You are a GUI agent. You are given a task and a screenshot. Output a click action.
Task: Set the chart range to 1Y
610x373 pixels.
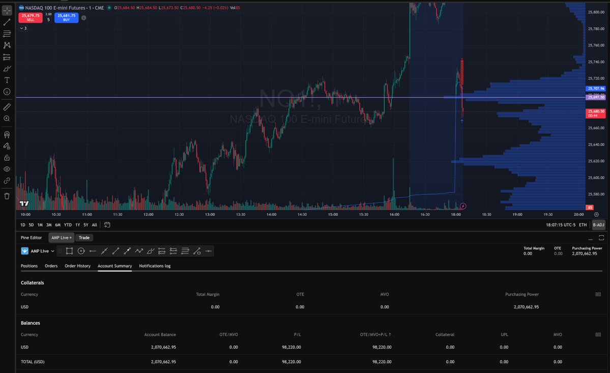pos(77,225)
